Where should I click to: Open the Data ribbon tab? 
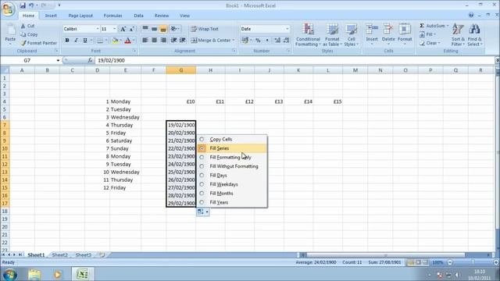tap(138, 16)
